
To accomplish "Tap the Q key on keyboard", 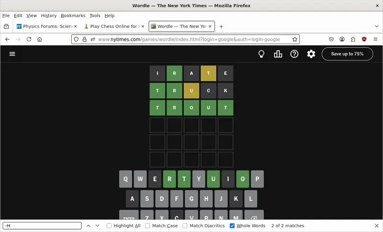I will click(x=125, y=179).
